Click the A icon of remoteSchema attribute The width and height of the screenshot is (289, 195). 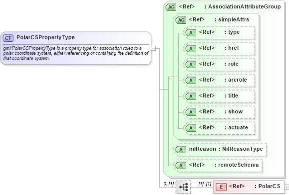tap(181, 166)
